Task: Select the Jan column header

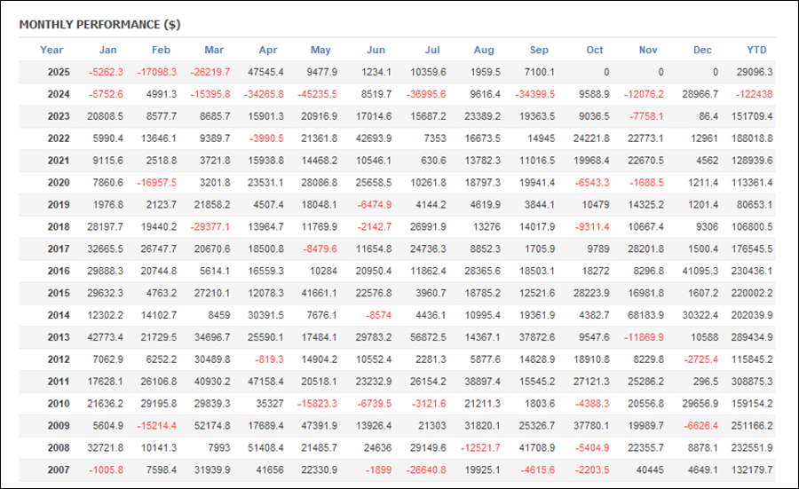Action: click(x=107, y=50)
